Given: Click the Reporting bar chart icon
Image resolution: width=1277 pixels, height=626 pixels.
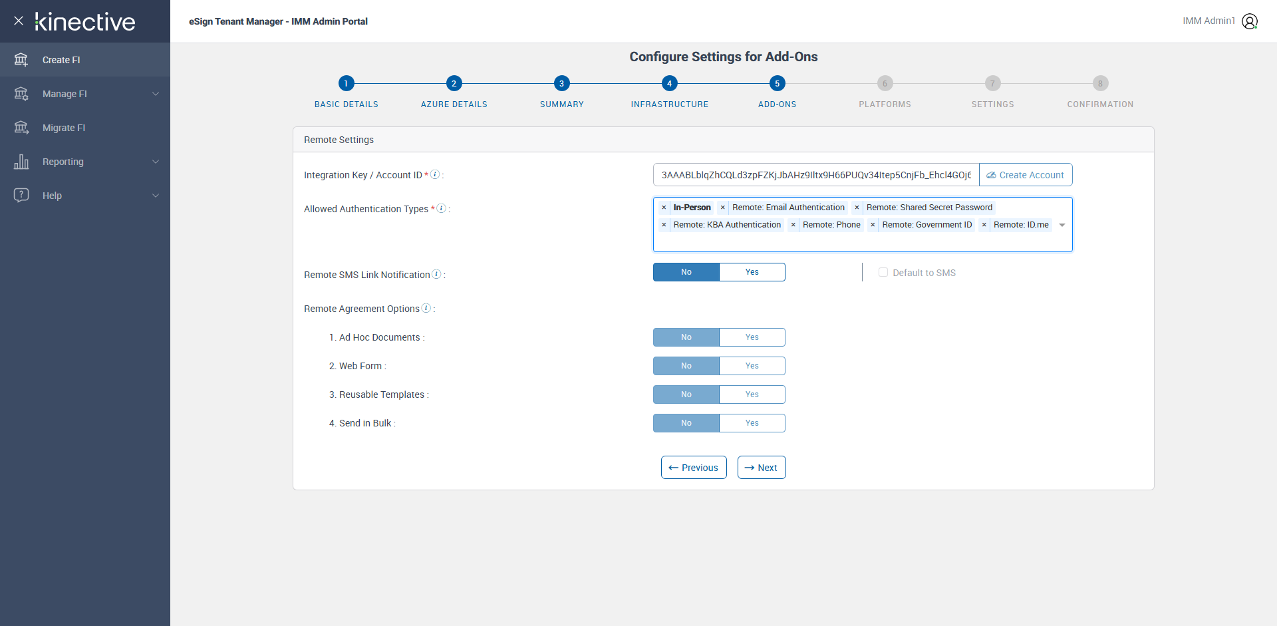Looking at the screenshot, I should 21,162.
